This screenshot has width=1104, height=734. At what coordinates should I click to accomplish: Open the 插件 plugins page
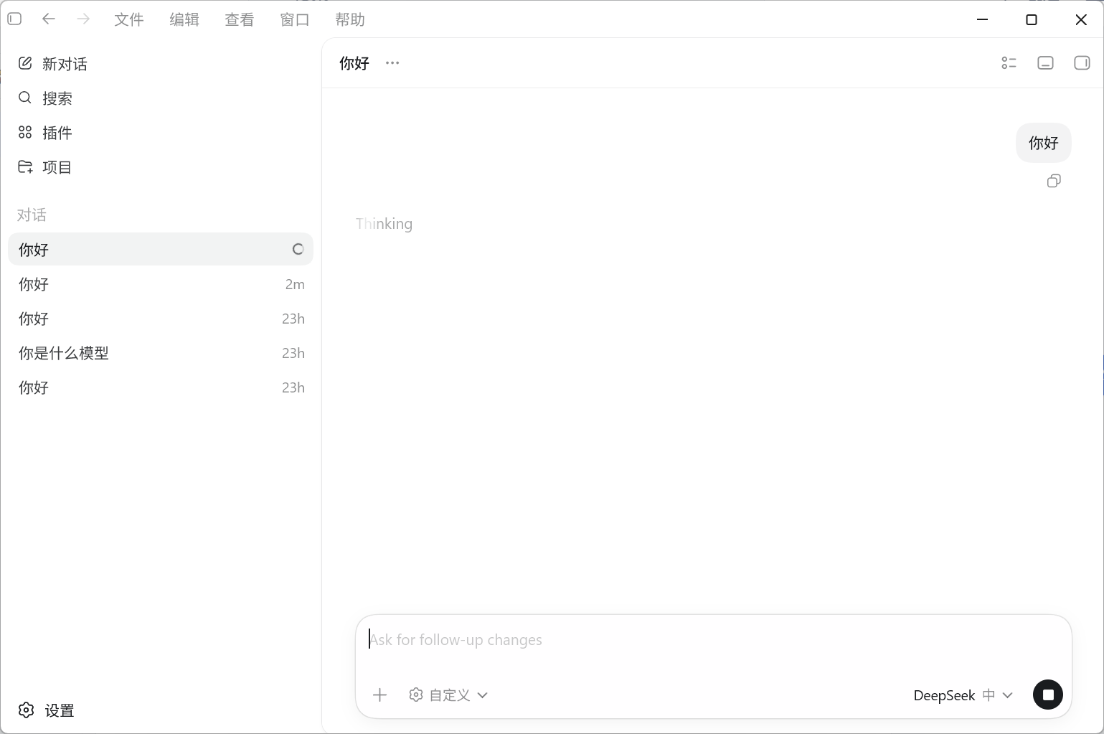(x=44, y=133)
